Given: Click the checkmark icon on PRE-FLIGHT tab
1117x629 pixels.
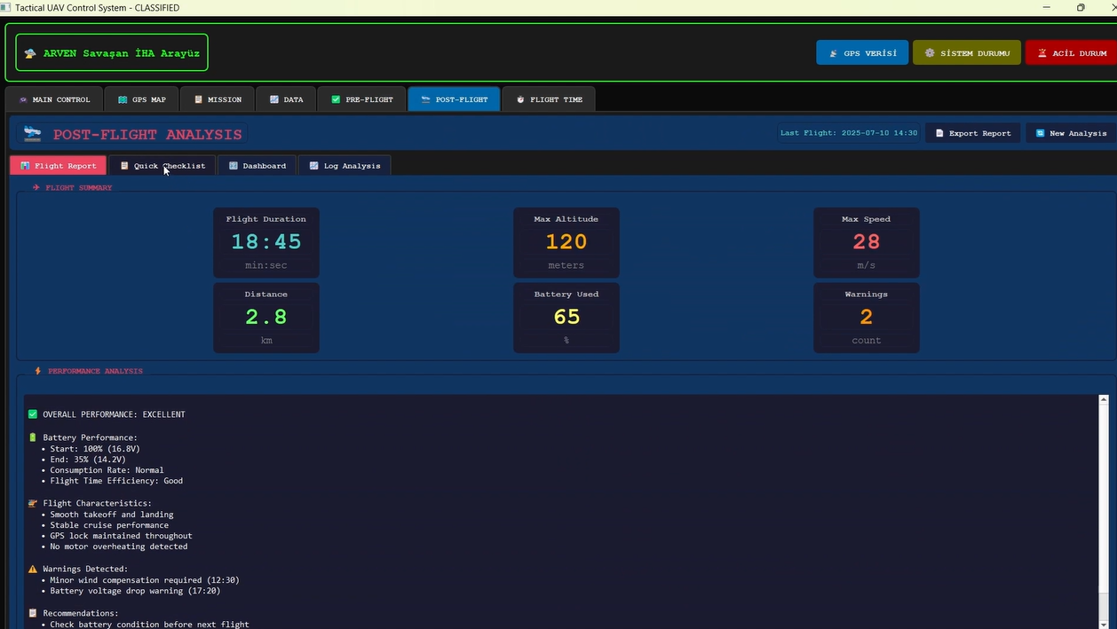Looking at the screenshot, I should [336, 99].
